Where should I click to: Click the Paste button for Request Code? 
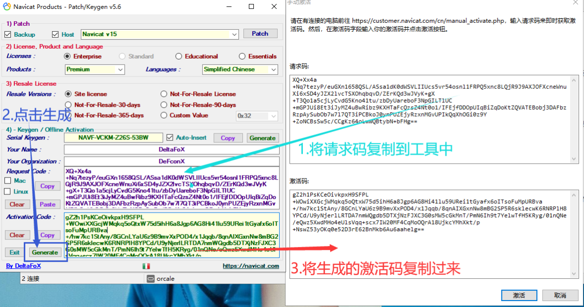pos(47,204)
